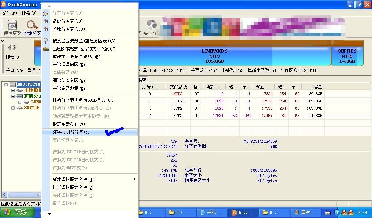This screenshot has width=372, height=218.
Task: Go to next disk with right arrow
Action: pos(15,48)
